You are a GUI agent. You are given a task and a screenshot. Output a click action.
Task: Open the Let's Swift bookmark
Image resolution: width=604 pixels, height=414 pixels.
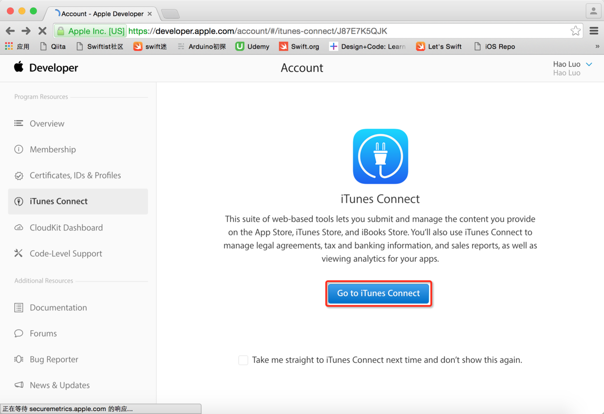439,47
